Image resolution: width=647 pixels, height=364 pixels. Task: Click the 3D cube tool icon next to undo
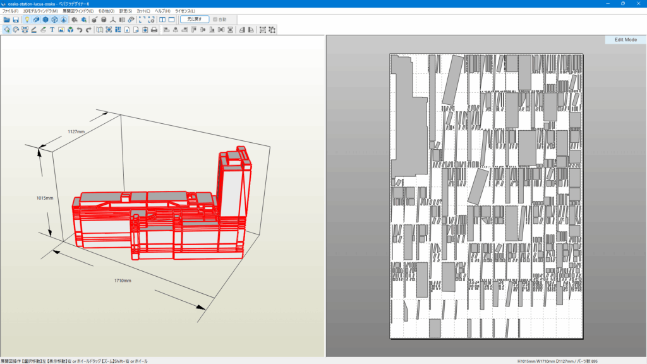70,30
